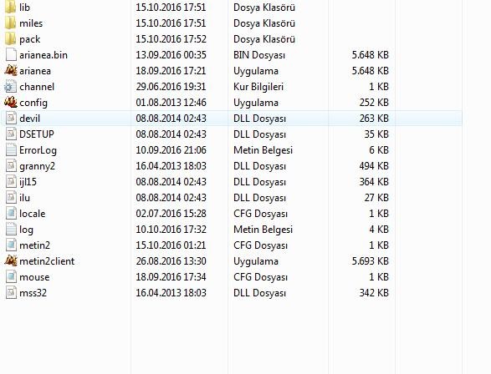491x374 pixels.
Task: Select the locale CFG file icon
Action: pyautogui.click(x=11, y=214)
